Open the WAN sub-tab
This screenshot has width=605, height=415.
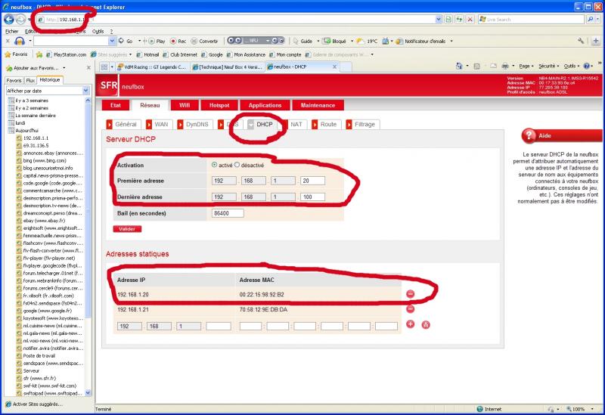click(x=158, y=124)
